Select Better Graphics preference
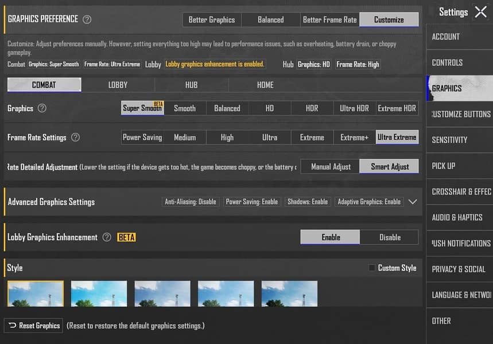Viewport: 493px width, 344px height. (x=212, y=20)
